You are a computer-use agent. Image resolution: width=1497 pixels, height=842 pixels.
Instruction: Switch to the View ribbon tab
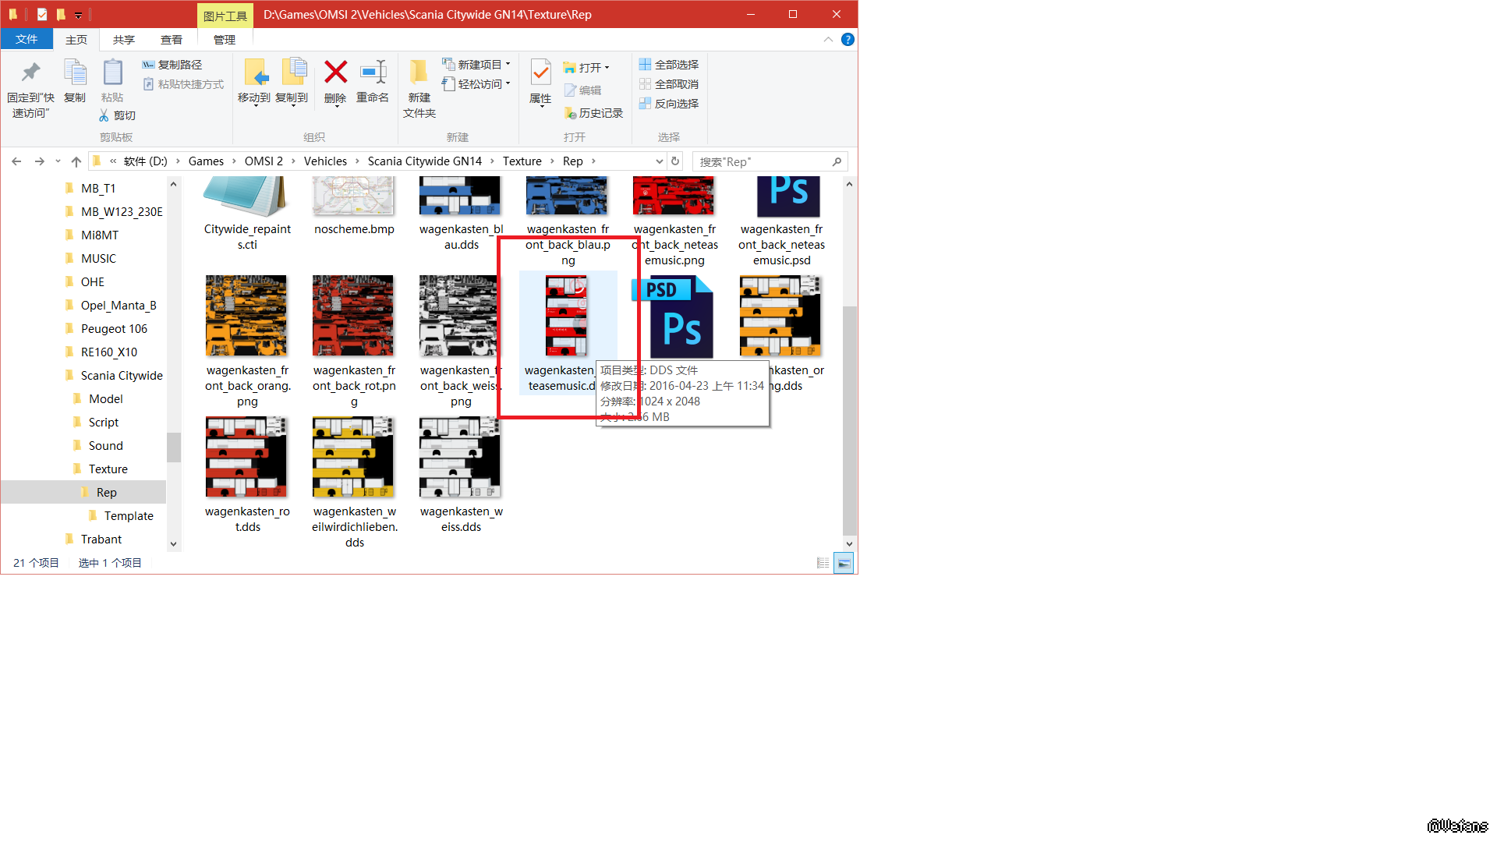point(171,40)
